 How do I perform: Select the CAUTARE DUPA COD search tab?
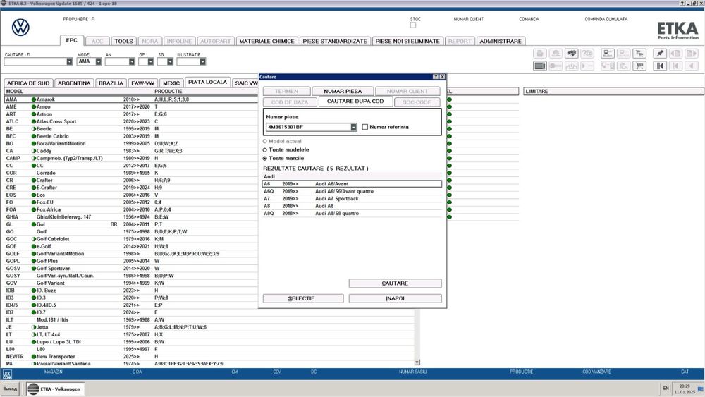tap(355, 102)
